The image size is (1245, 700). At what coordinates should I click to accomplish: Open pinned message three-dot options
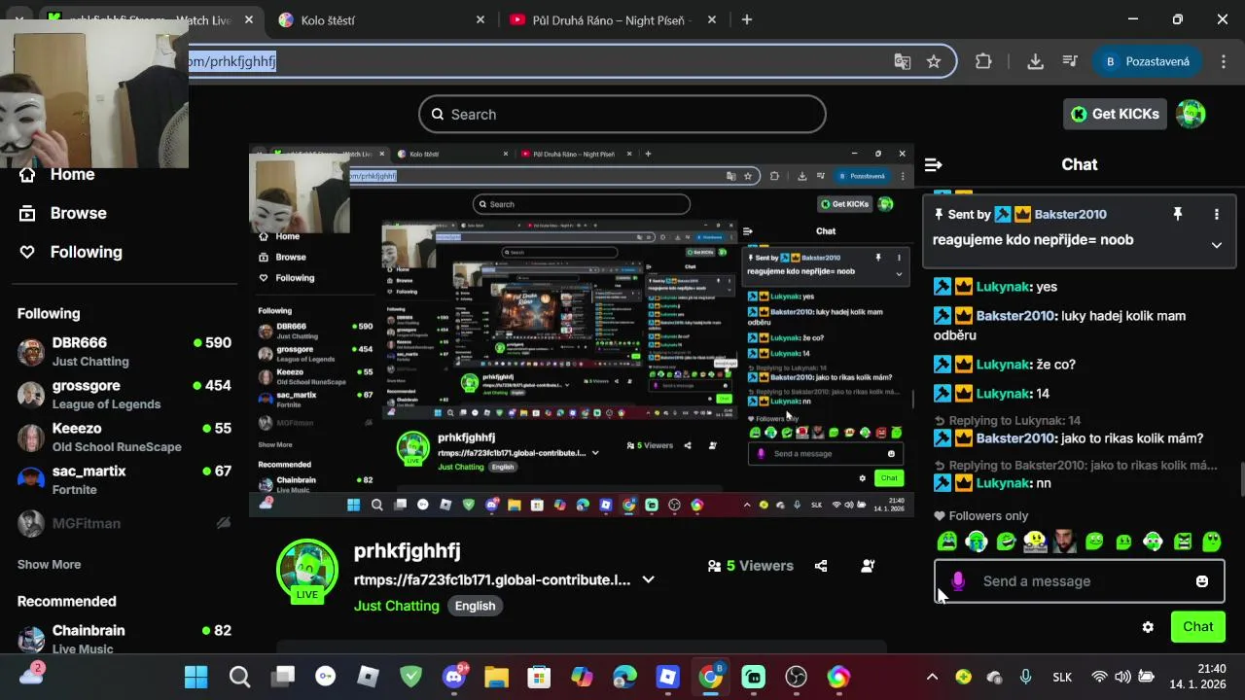(1216, 214)
